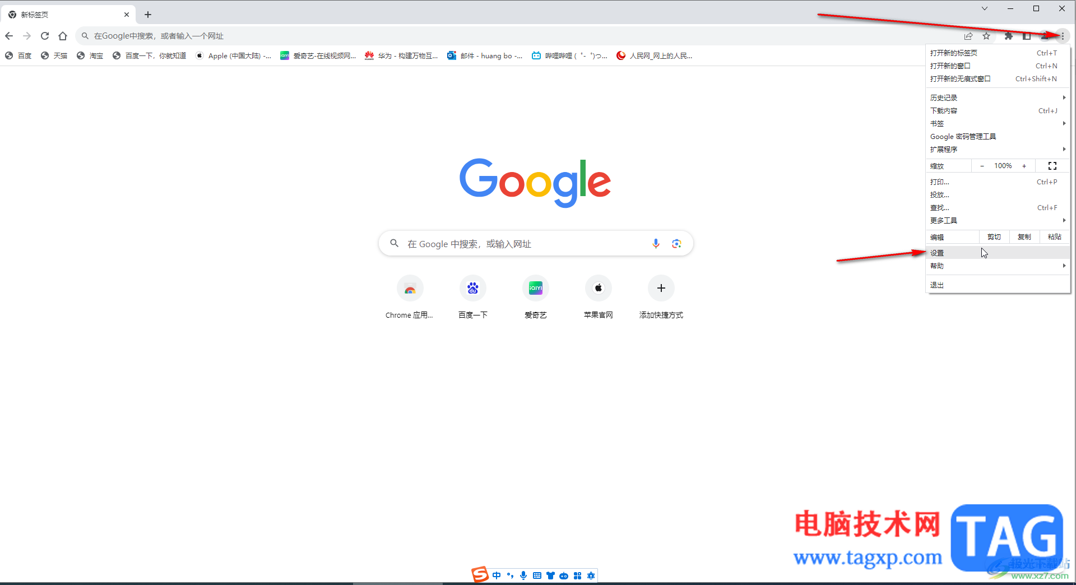
Task: Open the 百度 bookmark
Action: [x=18, y=55]
